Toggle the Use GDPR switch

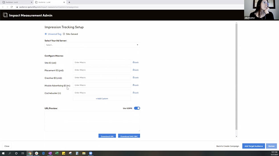[137, 108]
